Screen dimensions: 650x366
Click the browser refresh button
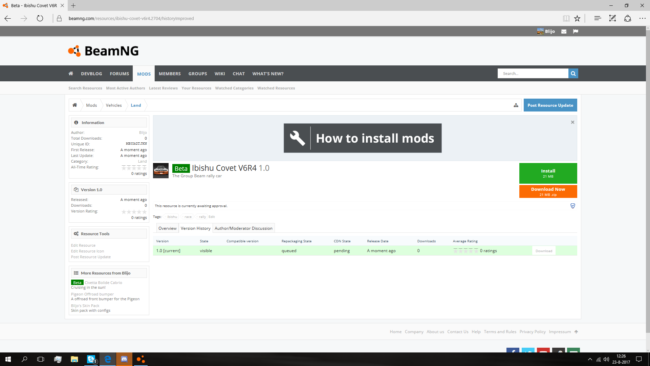40,18
